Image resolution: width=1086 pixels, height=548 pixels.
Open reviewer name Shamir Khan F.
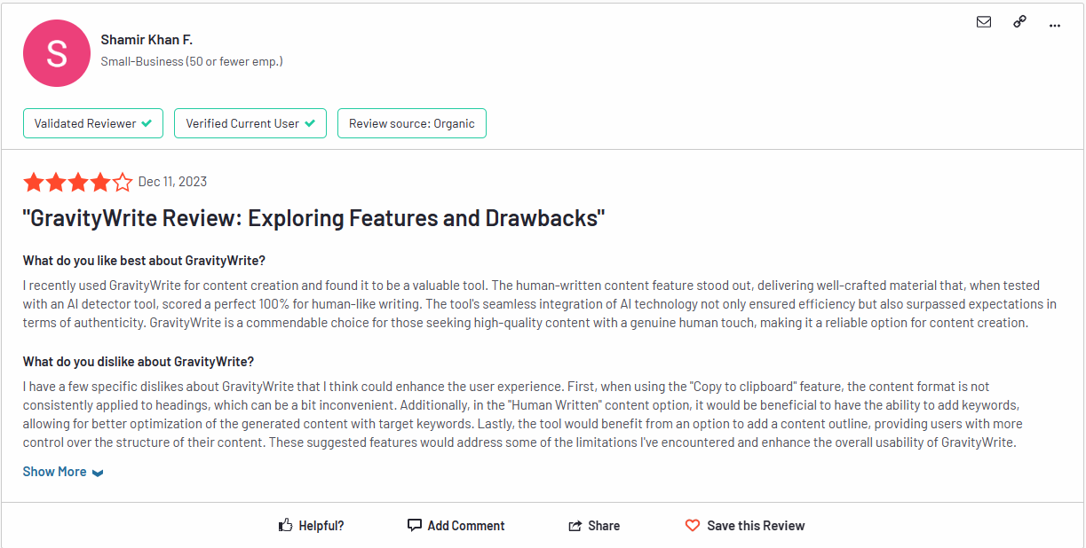(x=147, y=40)
